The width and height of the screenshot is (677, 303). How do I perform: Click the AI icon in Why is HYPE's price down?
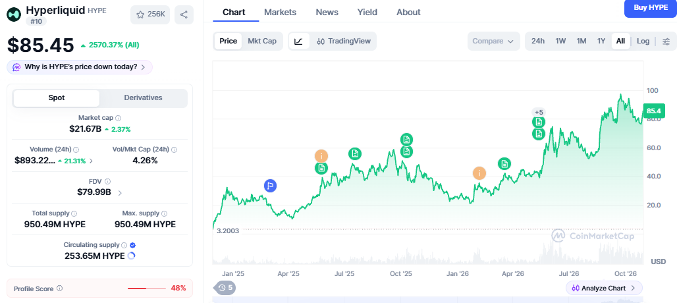point(17,67)
